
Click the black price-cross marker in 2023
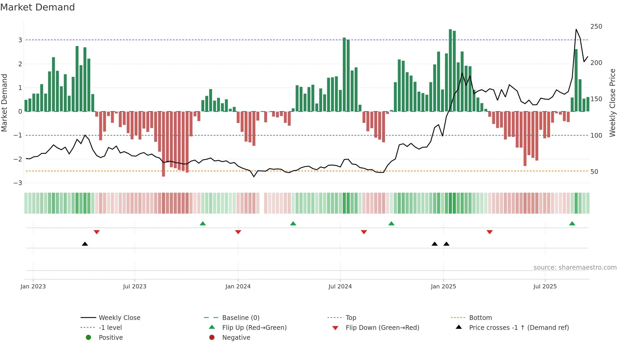point(85,244)
